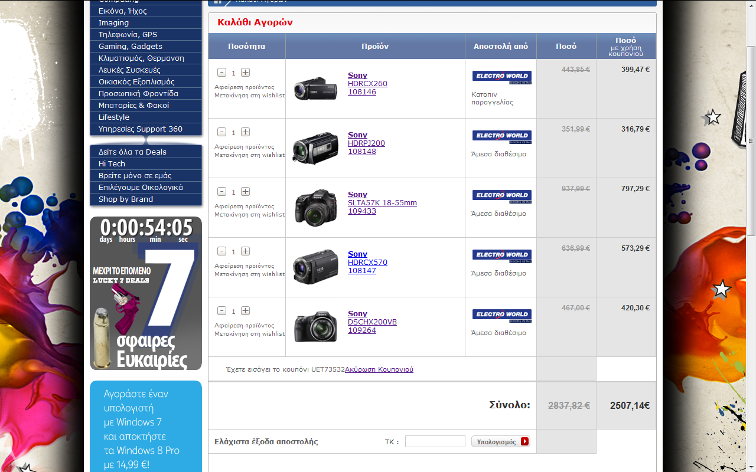Open the HDRCX260 camcorder thumbnail
Image resolution: width=756 pixels, height=472 pixels.
(316, 88)
